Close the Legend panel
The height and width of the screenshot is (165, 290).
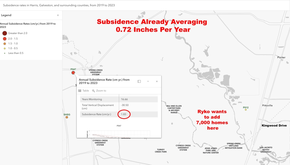coord(58,15)
